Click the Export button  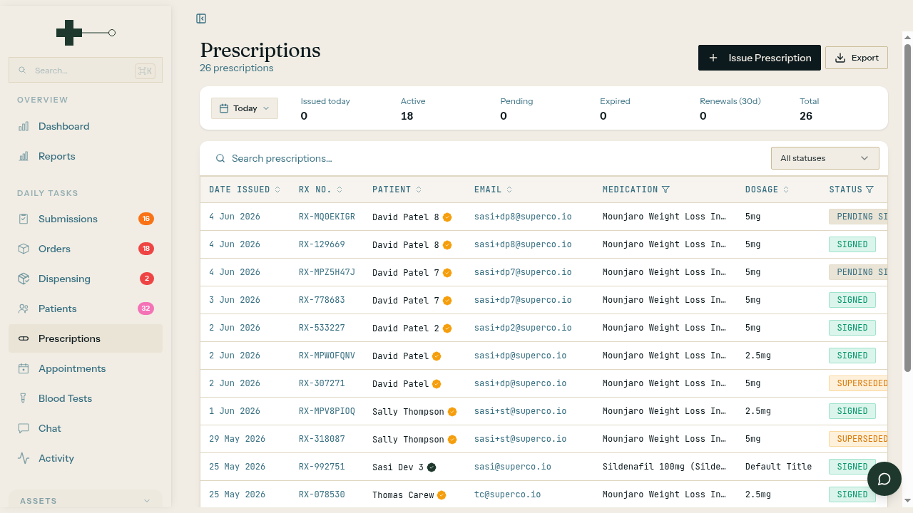coord(857,58)
